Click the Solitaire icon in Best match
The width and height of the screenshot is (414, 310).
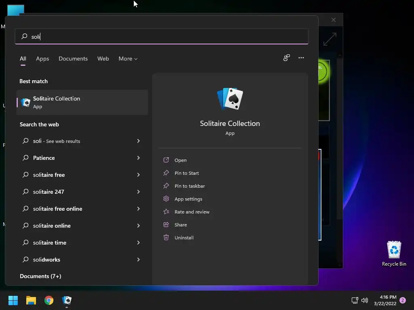[x=25, y=102]
